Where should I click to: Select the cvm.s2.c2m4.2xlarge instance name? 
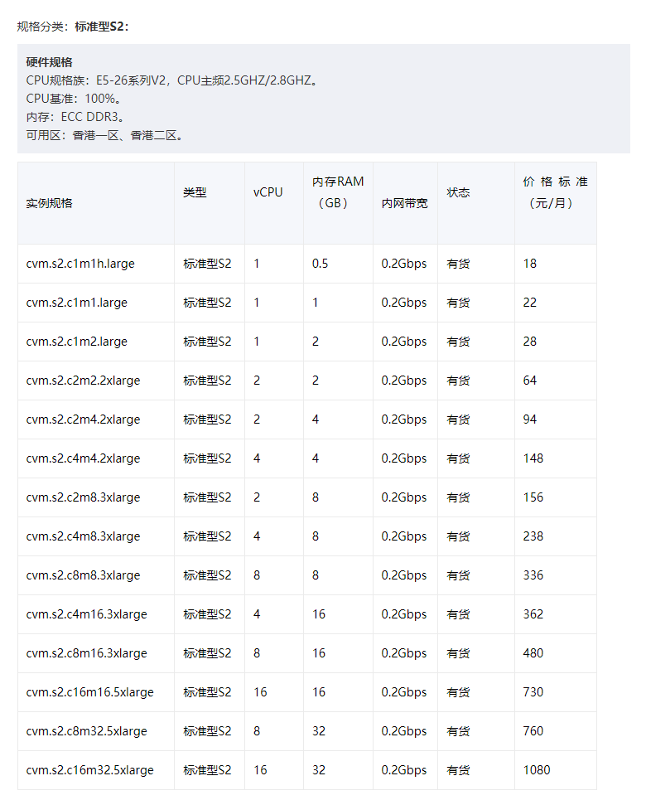[x=83, y=420]
